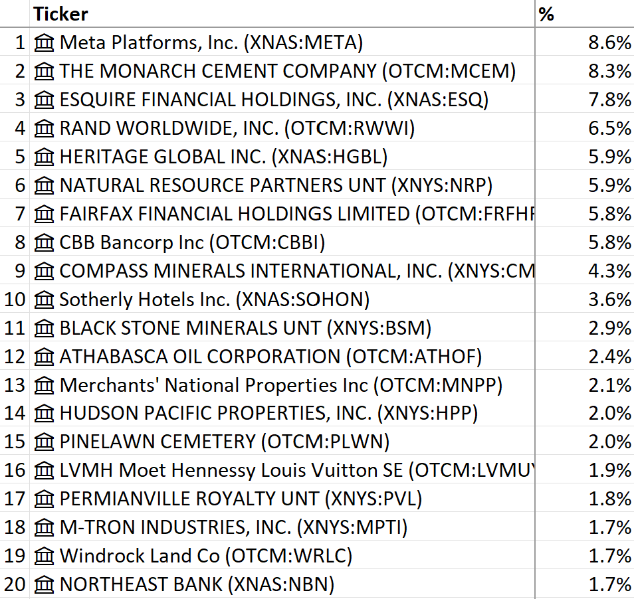Select Merchants' National Properties Inc cell
The image size is (634, 599).
[282, 385]
